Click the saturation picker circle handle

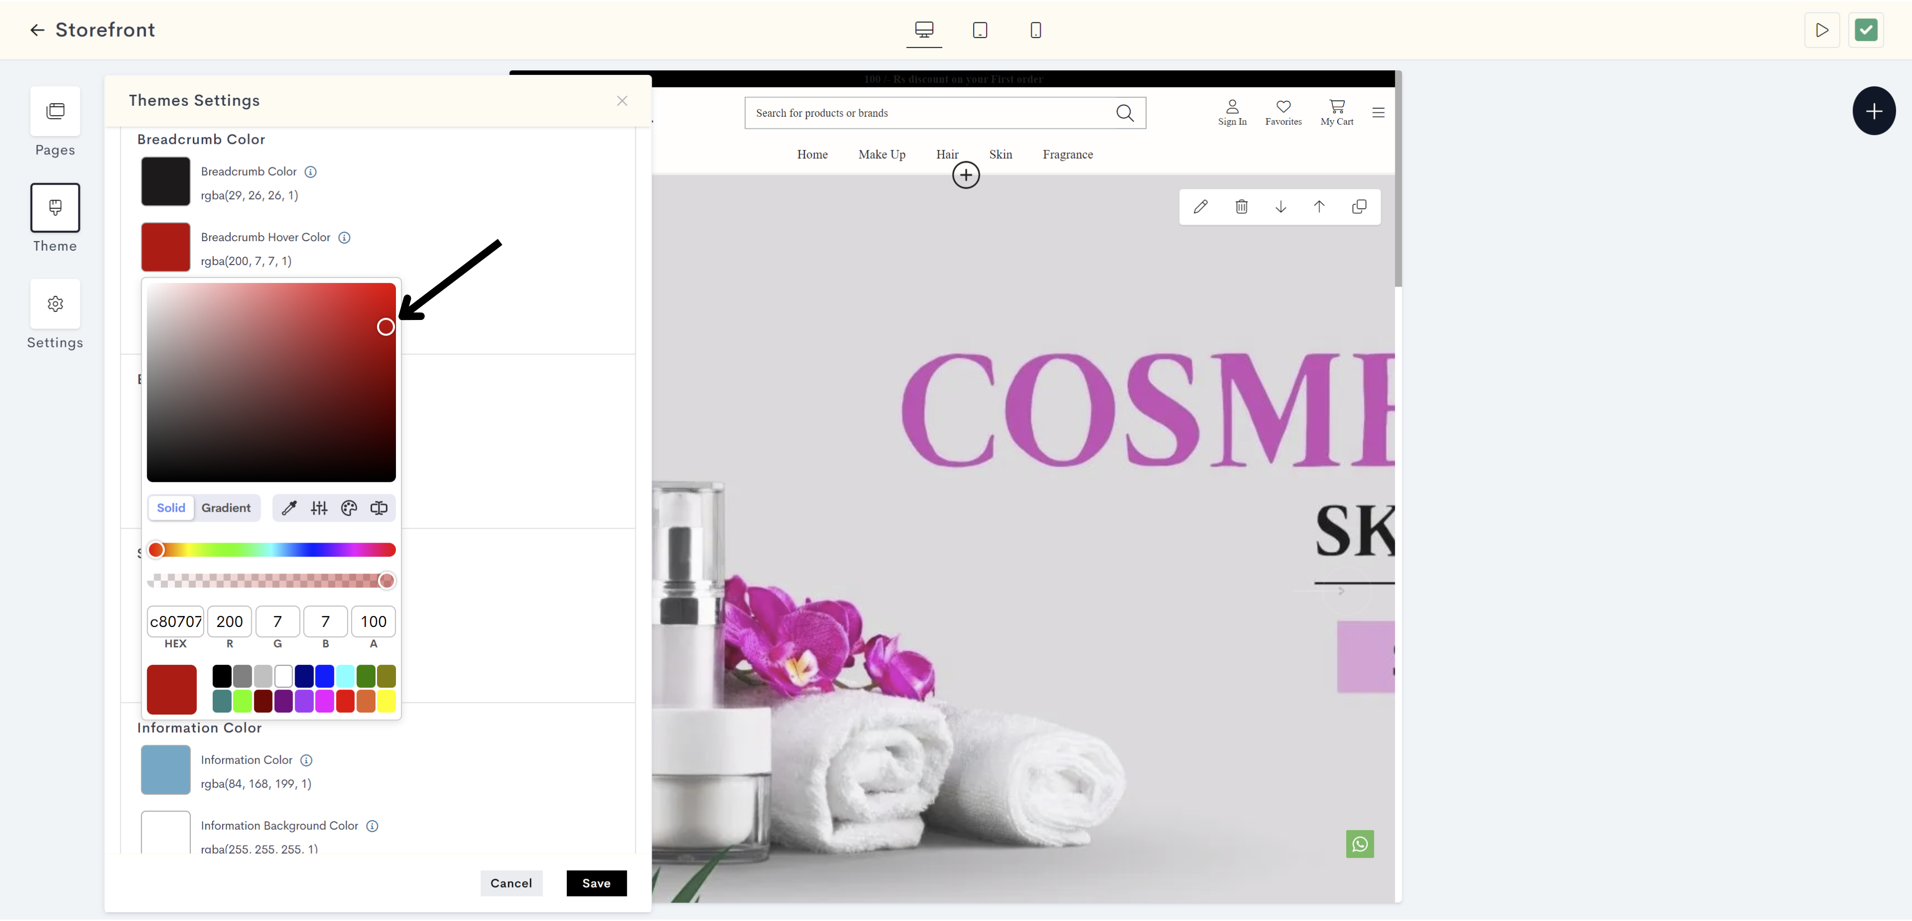(x=385, y=326)
